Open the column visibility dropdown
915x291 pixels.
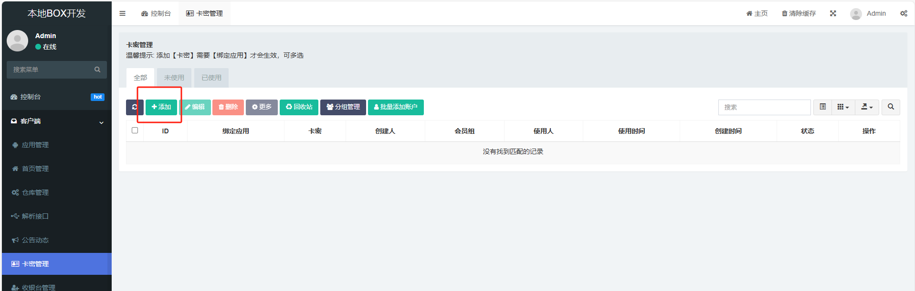pyautogui.click(x=843, y=107)
